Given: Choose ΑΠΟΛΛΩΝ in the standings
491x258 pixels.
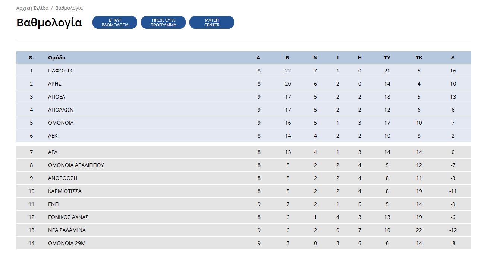Looking at the screenshot, I should click(x=61, y=110).
